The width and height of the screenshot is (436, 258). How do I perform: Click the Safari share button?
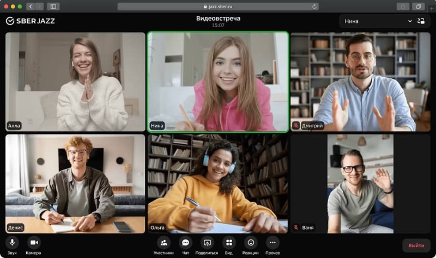(403, 7)
